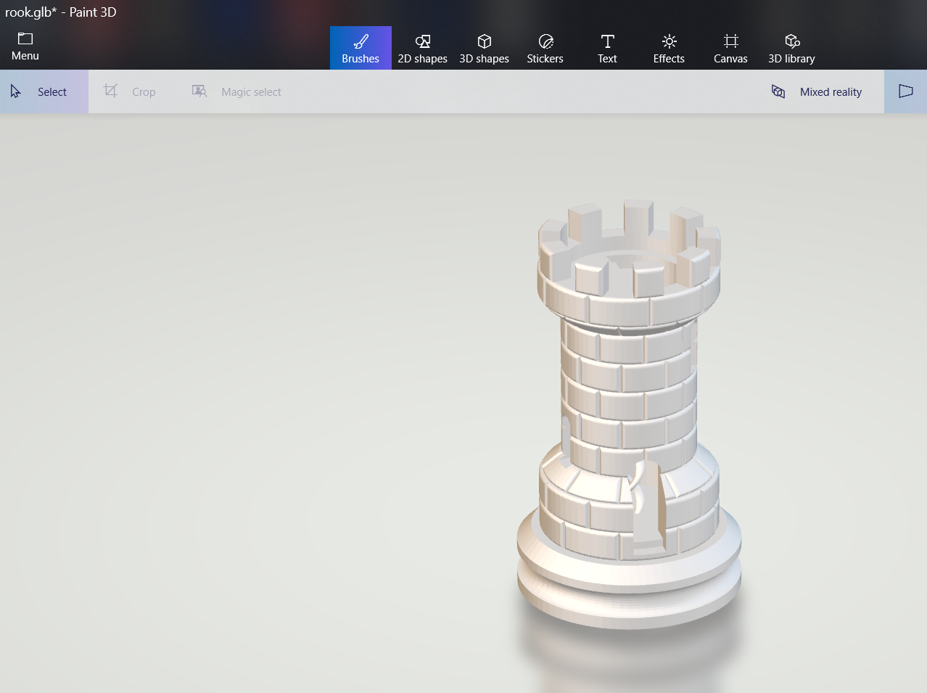The height and width of the screenshot is (693, 927).
Task: Open Canvas settings
Action: pos(730,48)
